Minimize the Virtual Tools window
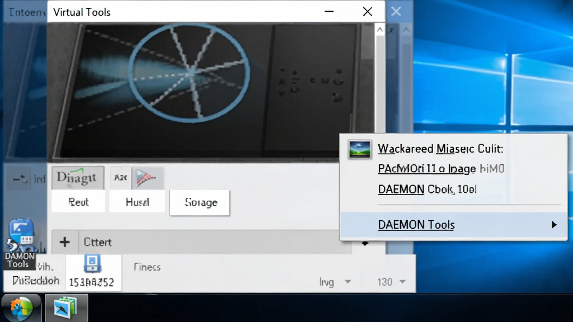 pos(329,12)
